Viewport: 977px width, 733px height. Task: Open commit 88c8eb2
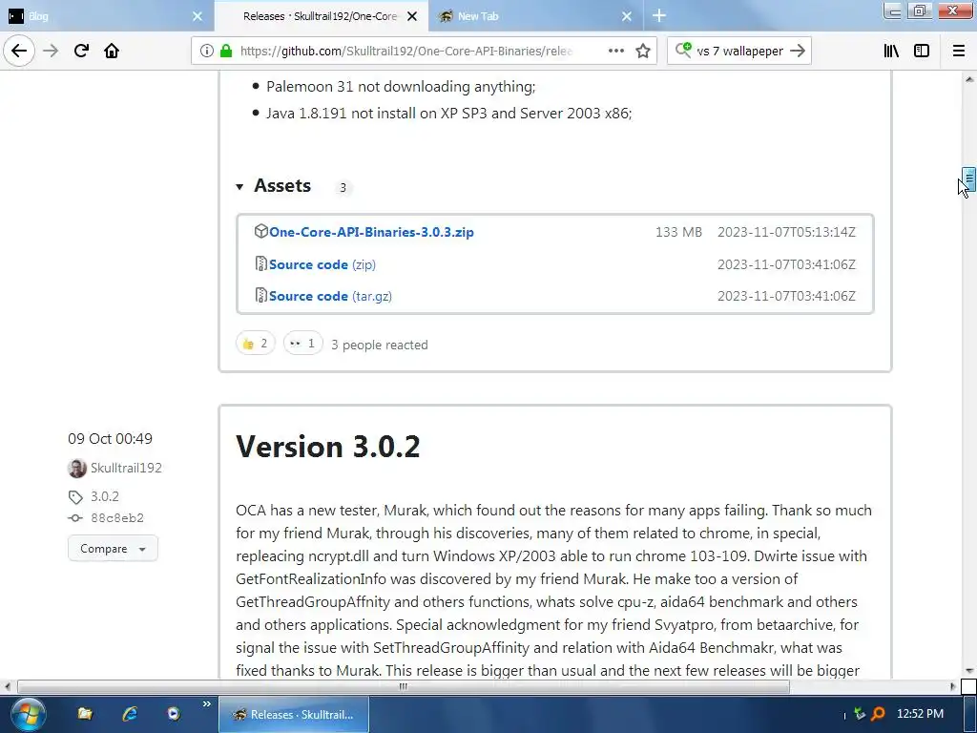(117, 518)
